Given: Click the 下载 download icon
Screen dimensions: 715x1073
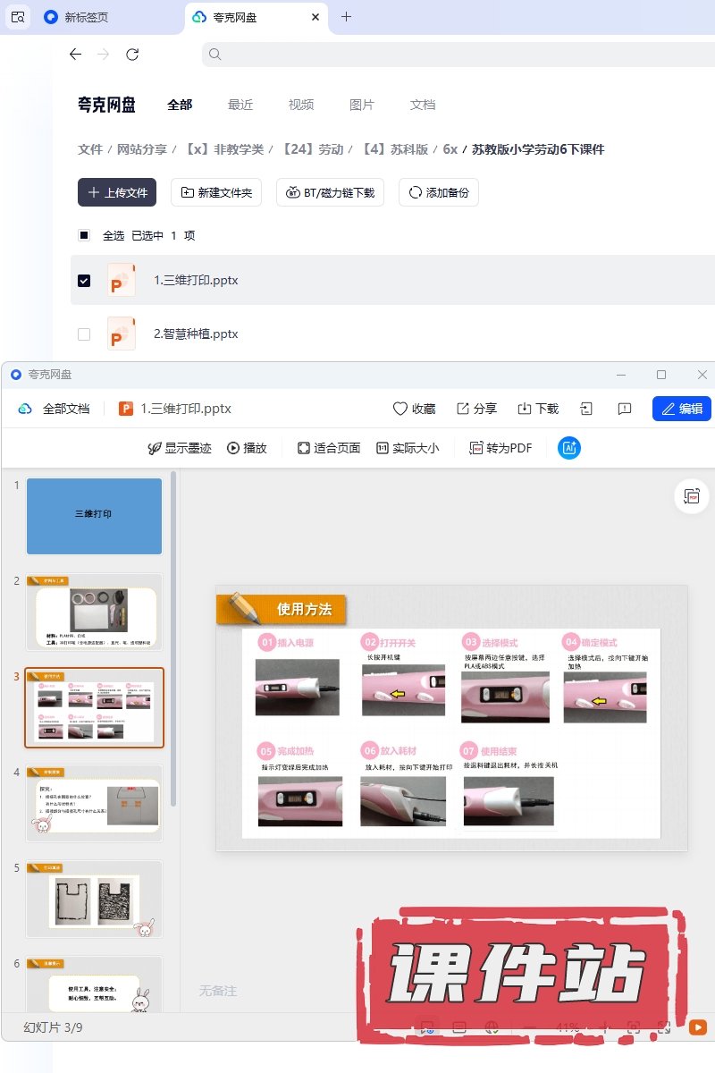Looking at the screenshot, I should (537, 409).
